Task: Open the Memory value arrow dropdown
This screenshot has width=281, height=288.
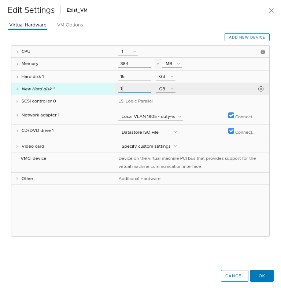Action: (x=158, y=64)
